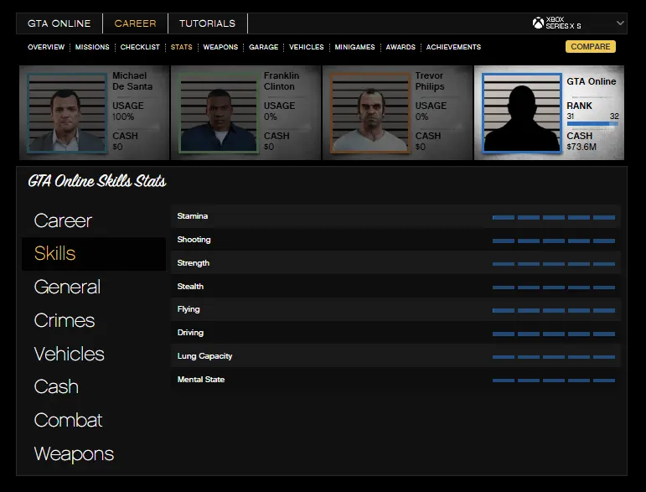Expand the platform selector dropdown arrow
646x492 pixels.
pos(620,23)
